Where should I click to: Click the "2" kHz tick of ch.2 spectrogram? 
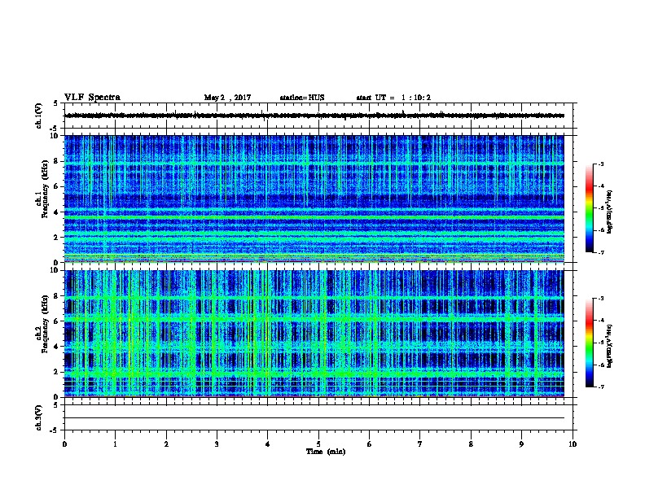(55, 372)
